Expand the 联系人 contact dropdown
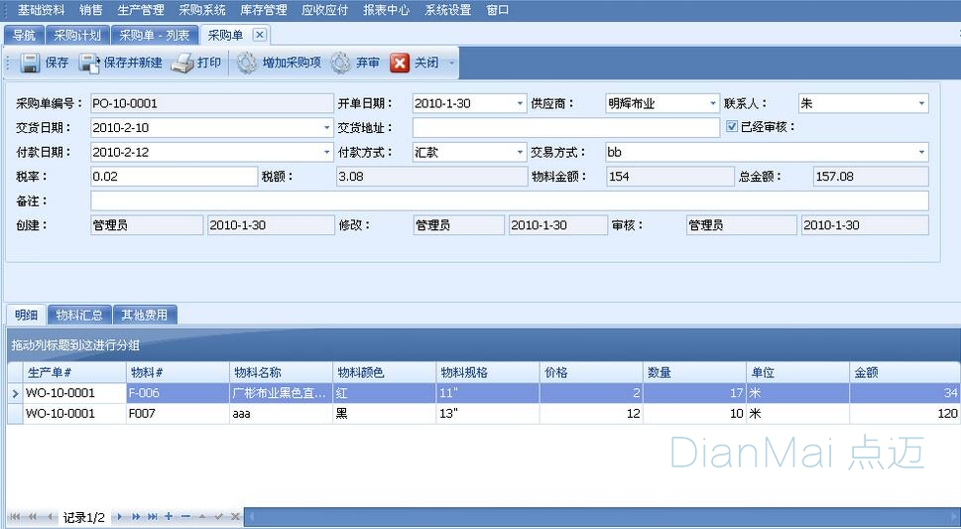 point(921,103)
